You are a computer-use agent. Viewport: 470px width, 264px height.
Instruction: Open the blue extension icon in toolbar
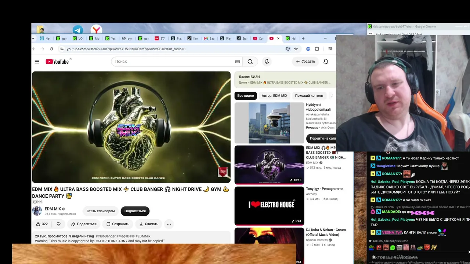click(308, 49)
